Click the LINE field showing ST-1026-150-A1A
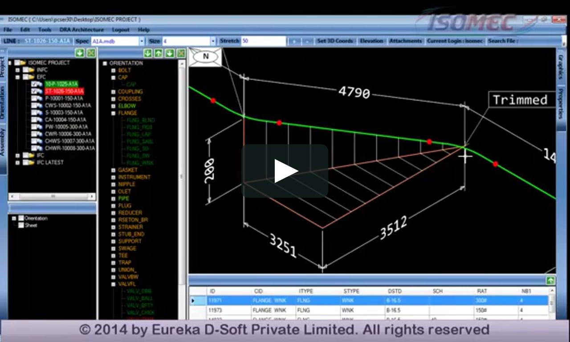The width and height of the screenshot is (570, 342). pyautogui.click(x=47, y=41)
